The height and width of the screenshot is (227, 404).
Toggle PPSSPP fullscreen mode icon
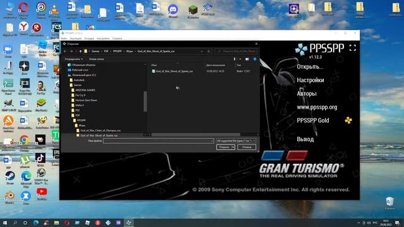(x=353, y=48)
